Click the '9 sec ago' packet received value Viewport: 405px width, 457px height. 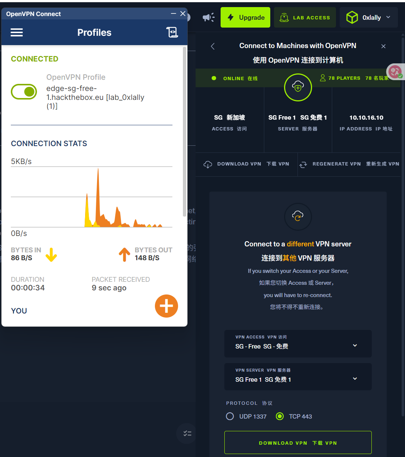[109, 288]
